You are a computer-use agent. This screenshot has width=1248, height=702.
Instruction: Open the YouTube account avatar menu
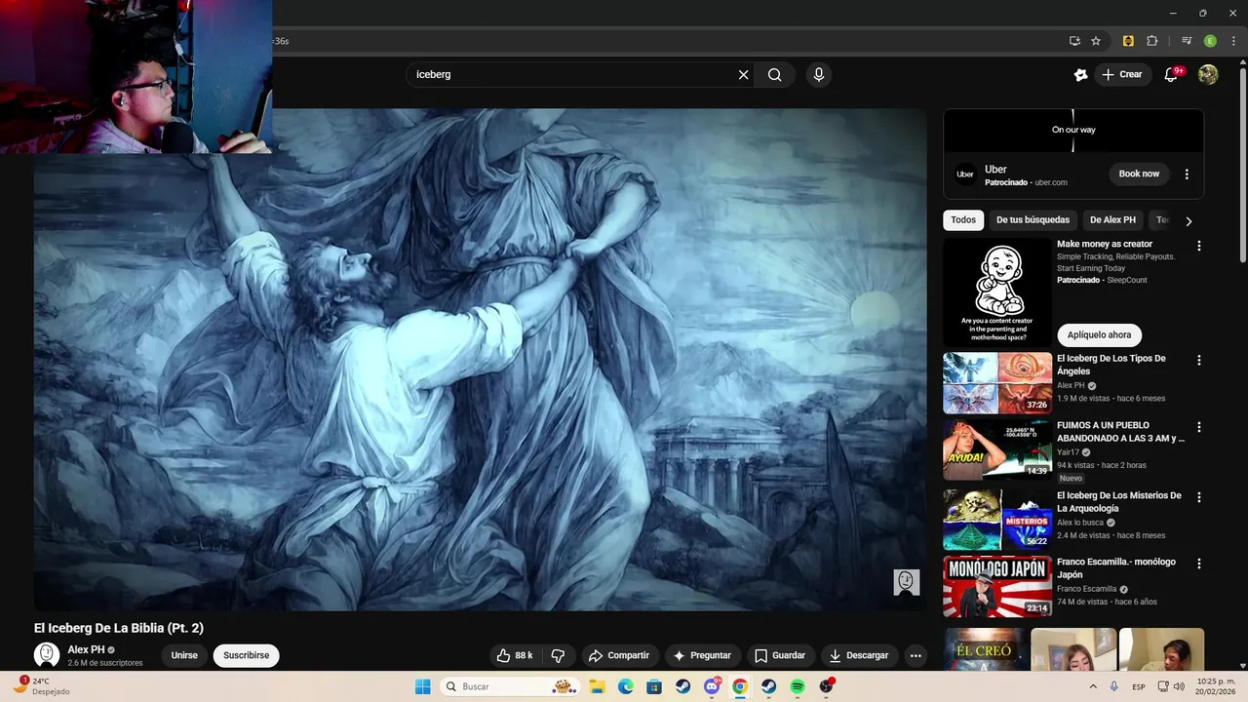tap(1208, 74)
